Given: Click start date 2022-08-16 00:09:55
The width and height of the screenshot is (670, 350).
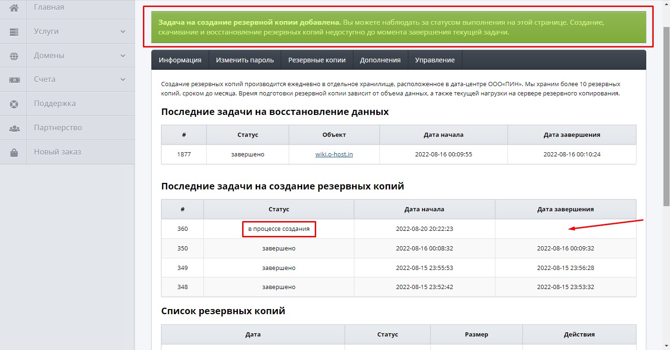Looking at the screenshot, I should pos(444,154).
